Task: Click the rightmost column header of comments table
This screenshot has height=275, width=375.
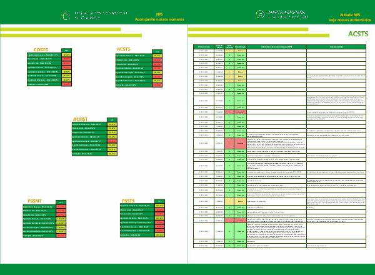Action: [336, 47]
